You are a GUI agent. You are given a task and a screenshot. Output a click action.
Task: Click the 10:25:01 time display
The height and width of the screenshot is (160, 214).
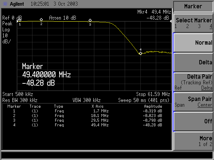[40, 4]
